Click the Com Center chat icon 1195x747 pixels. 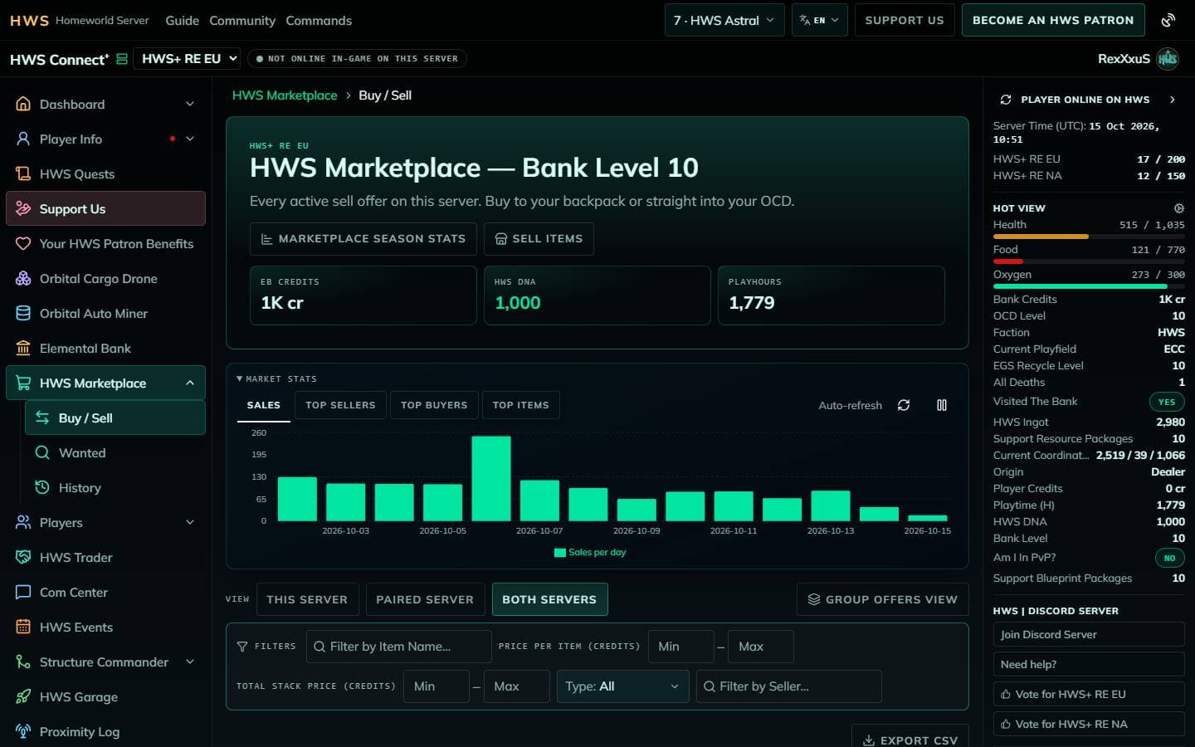click(x=23, y=592)
